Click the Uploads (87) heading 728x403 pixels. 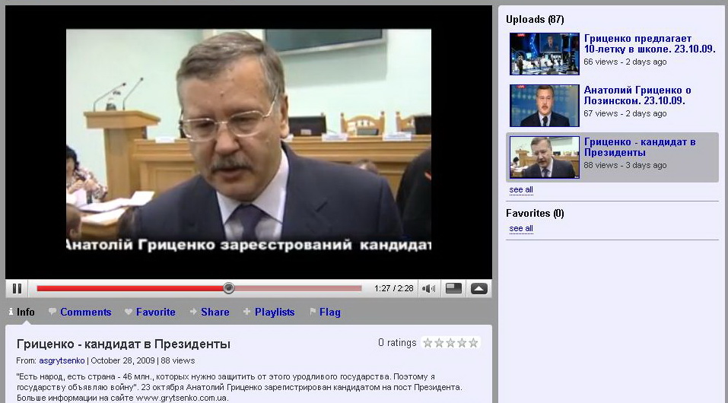point(535,20)
